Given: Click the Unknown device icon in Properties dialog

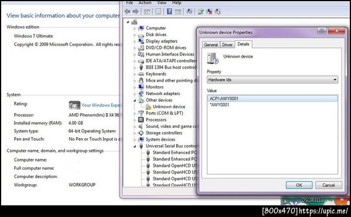Looking at the screenshot, I should (212, 58).
